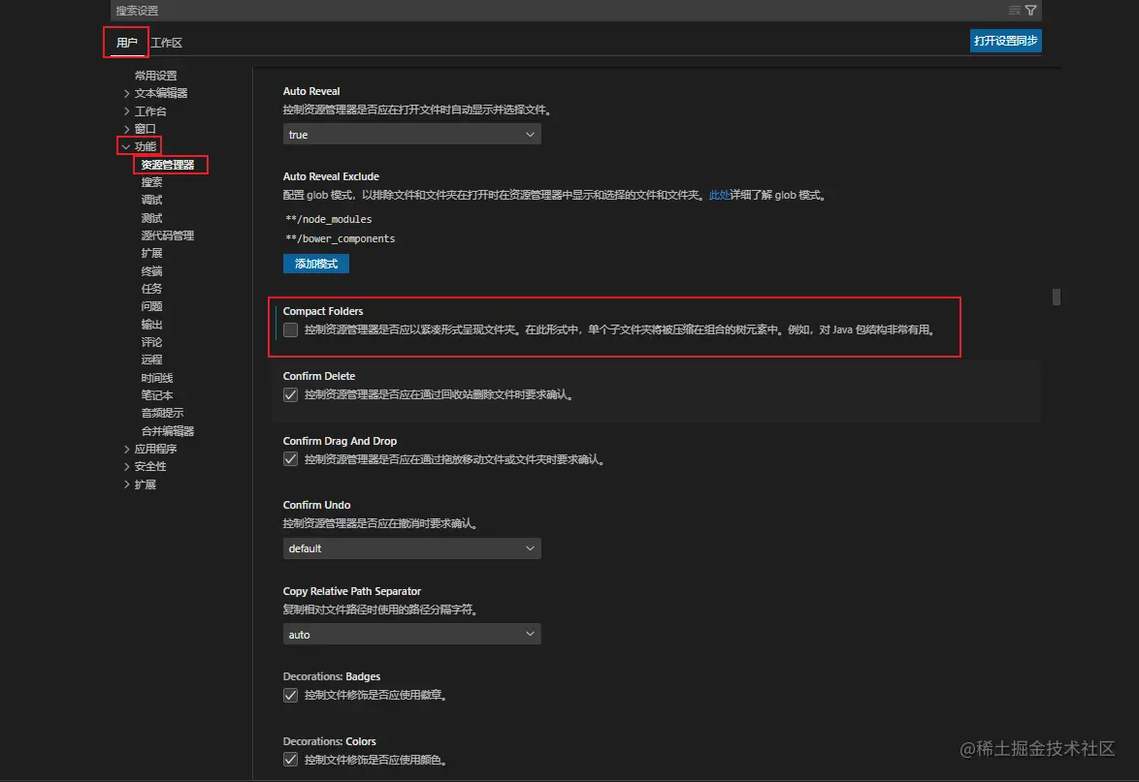This screenshot has width=1139, height=782.
Task: Select 输出 in the settings tree
Action: coord(151,324)
